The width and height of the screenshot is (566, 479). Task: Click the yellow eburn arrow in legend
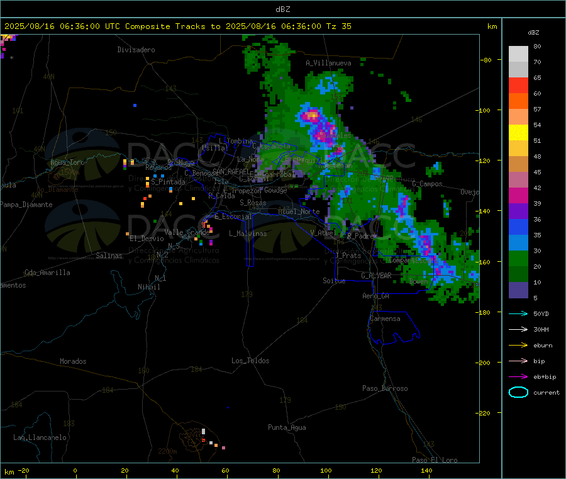[x=518, y=346]
